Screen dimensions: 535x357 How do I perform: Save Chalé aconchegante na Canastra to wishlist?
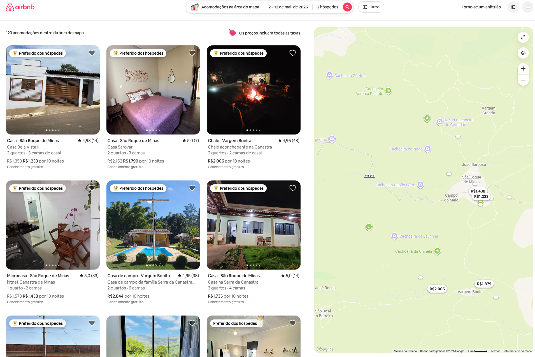click(x=293, y=53)
